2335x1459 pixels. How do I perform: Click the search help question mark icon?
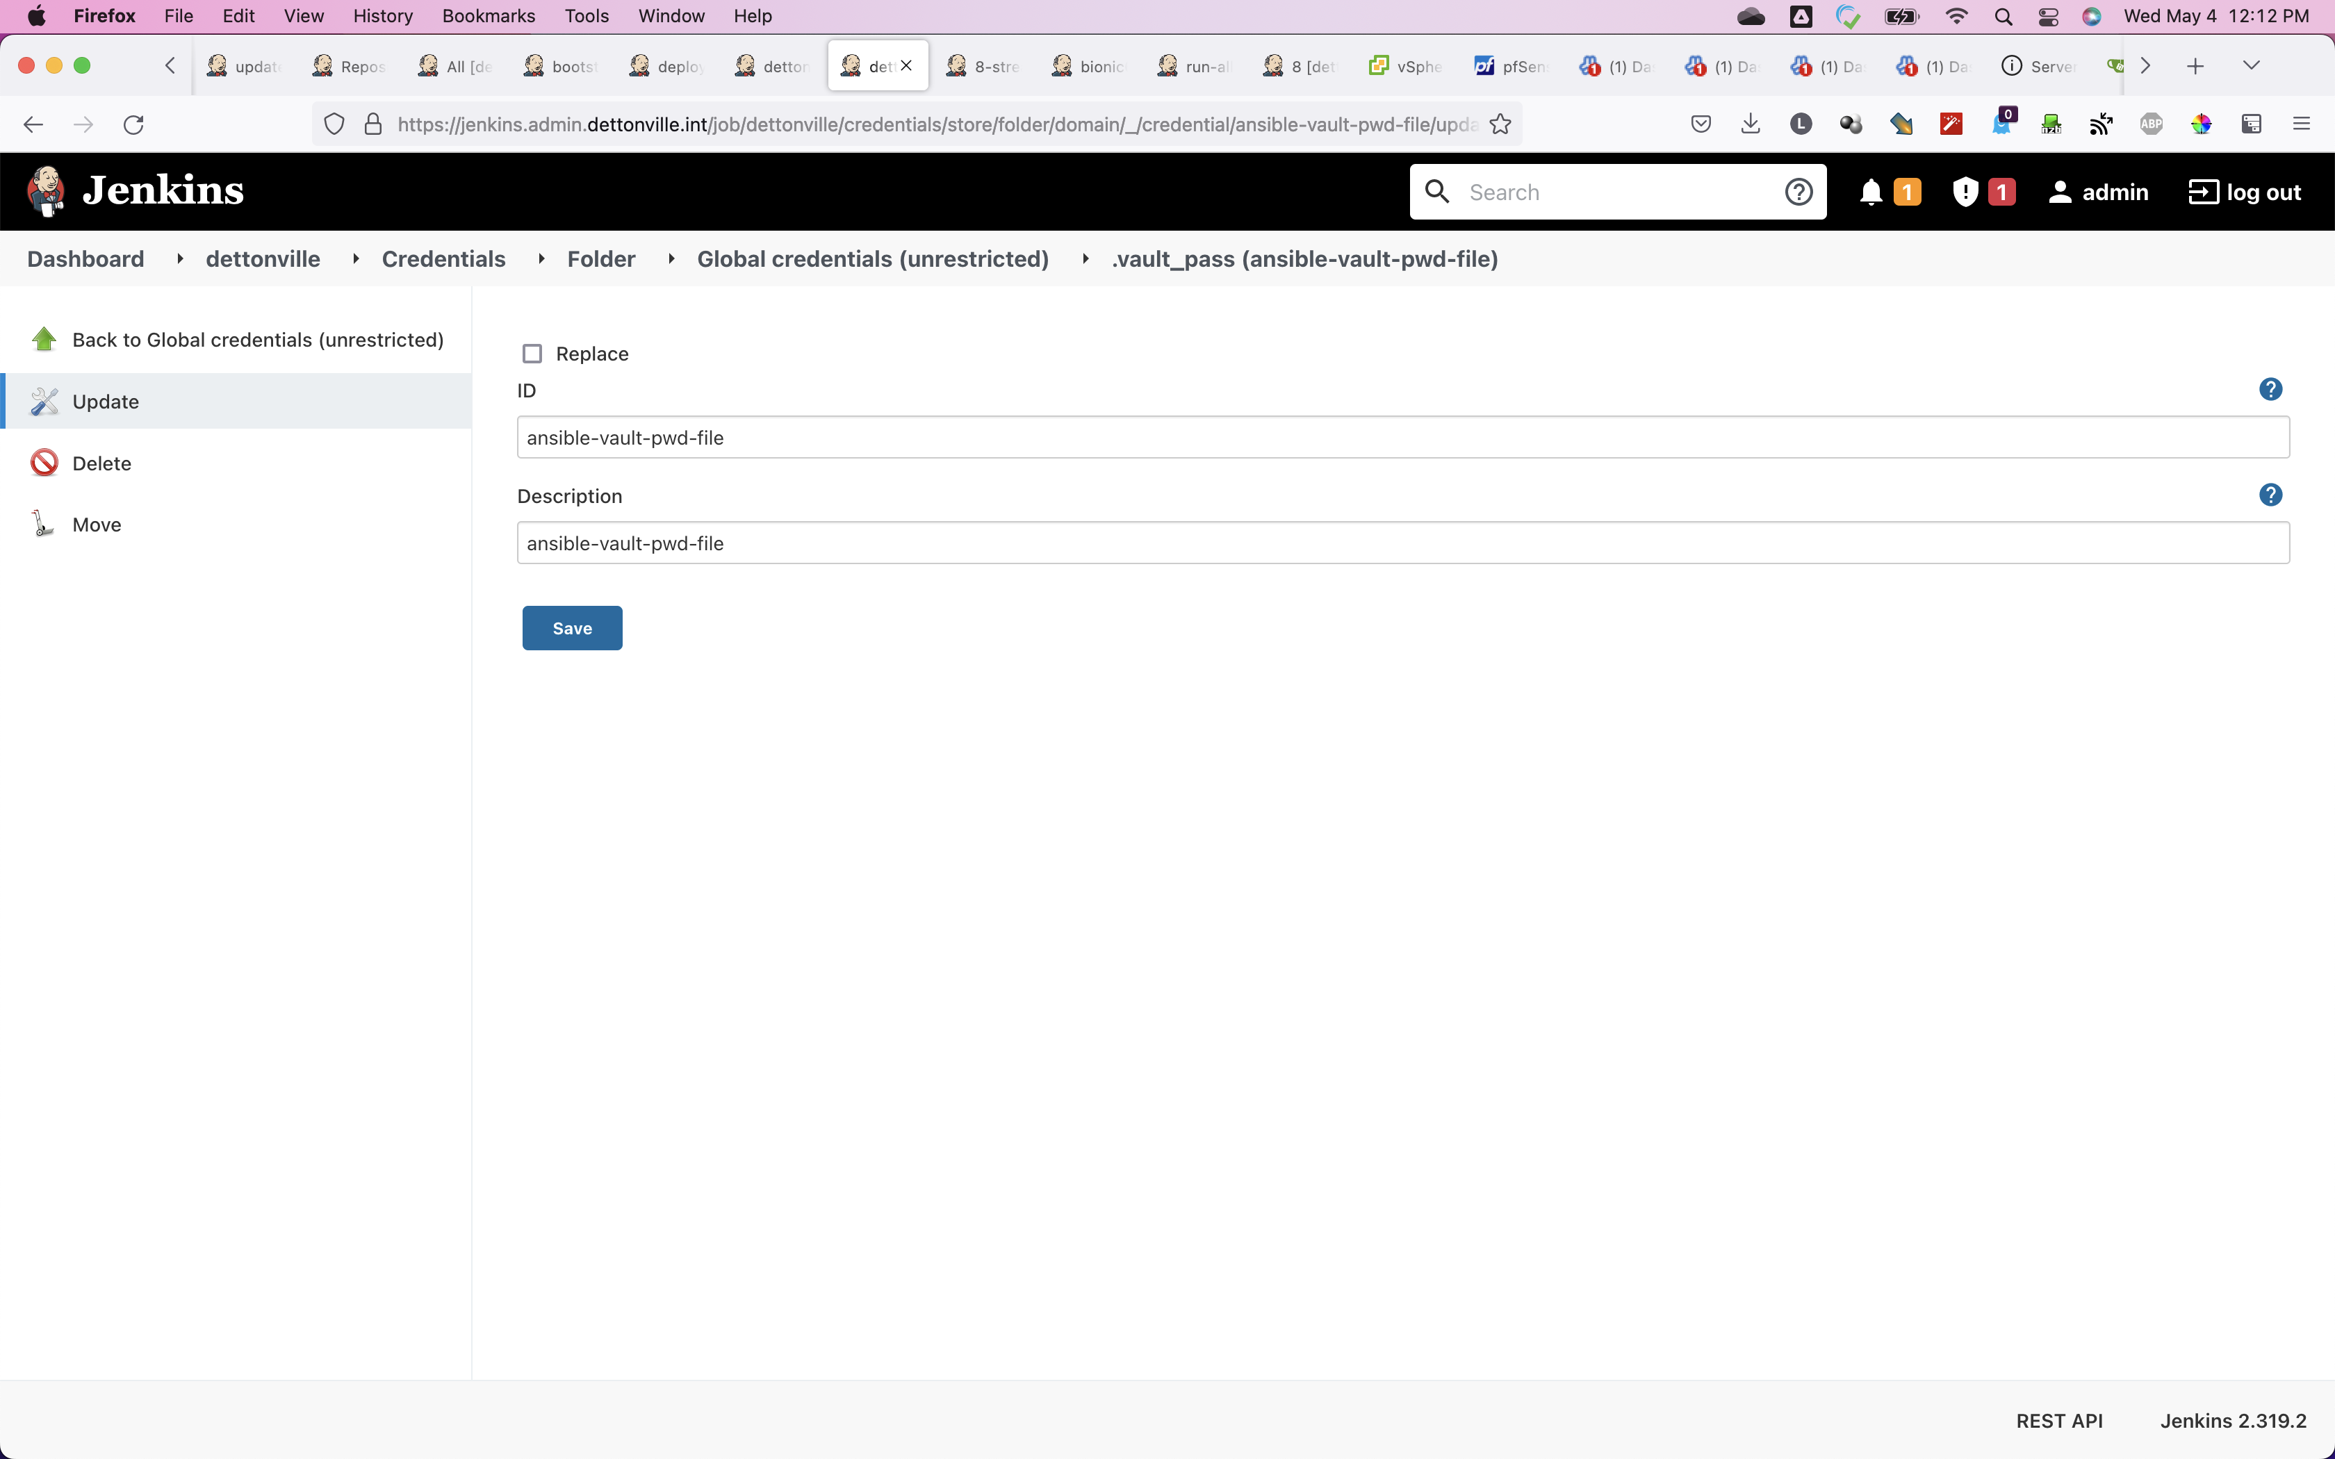(1798, 192)
